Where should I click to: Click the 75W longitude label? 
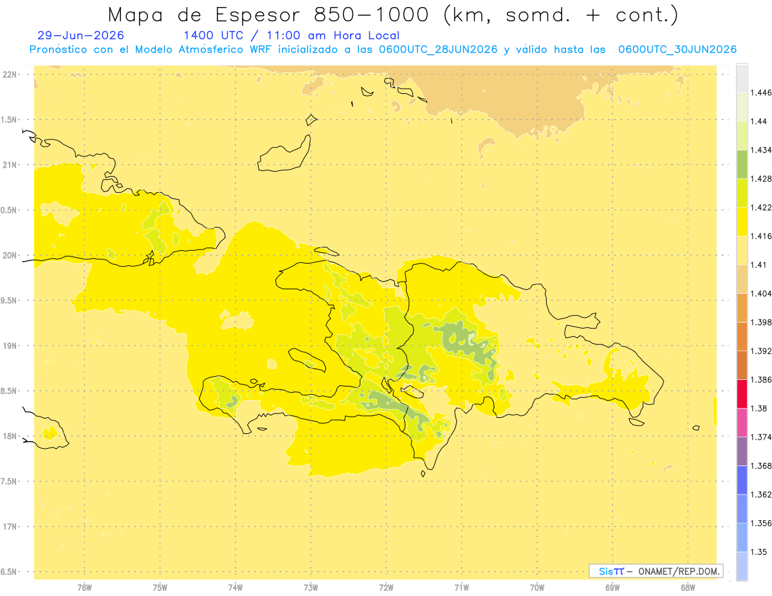click(x=160, y=588)
